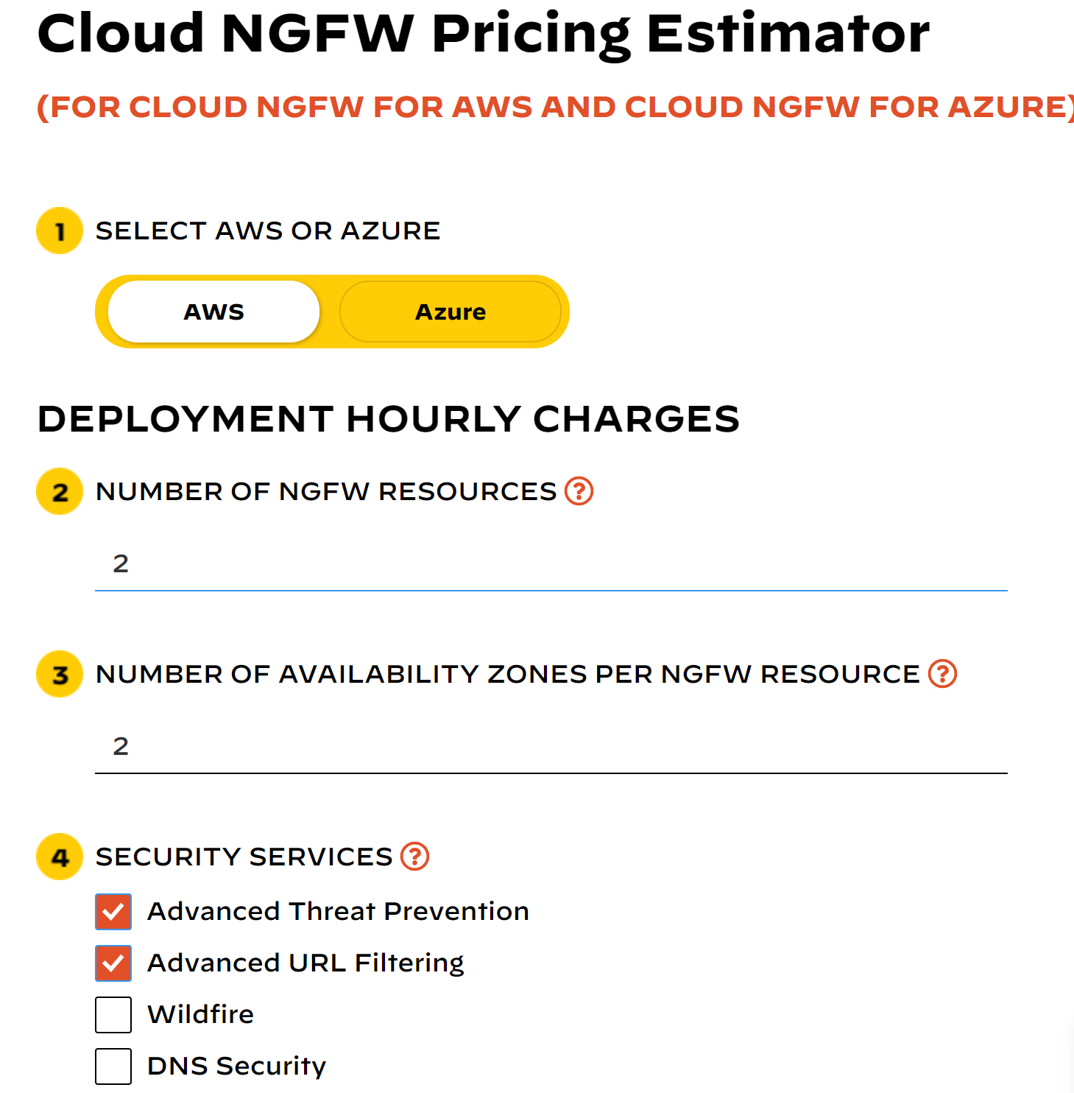Click the Availability Zones number field

(x=551, y=747)
